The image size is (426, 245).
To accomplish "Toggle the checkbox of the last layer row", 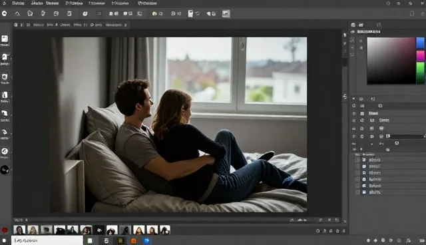I will click(x=357, y=192).
